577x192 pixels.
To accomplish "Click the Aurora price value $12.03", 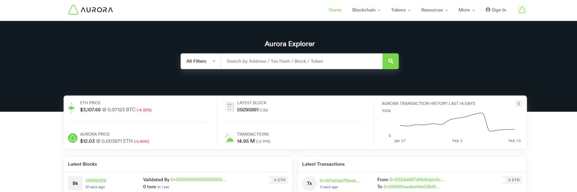I will click(x=87, y=141).
